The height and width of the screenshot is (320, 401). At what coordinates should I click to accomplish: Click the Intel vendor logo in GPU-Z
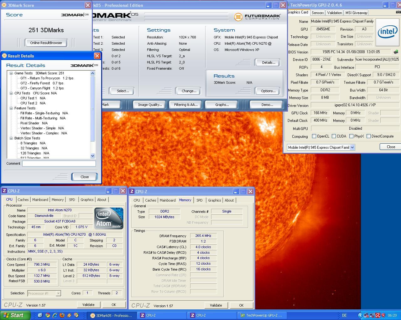pos(388,32)
